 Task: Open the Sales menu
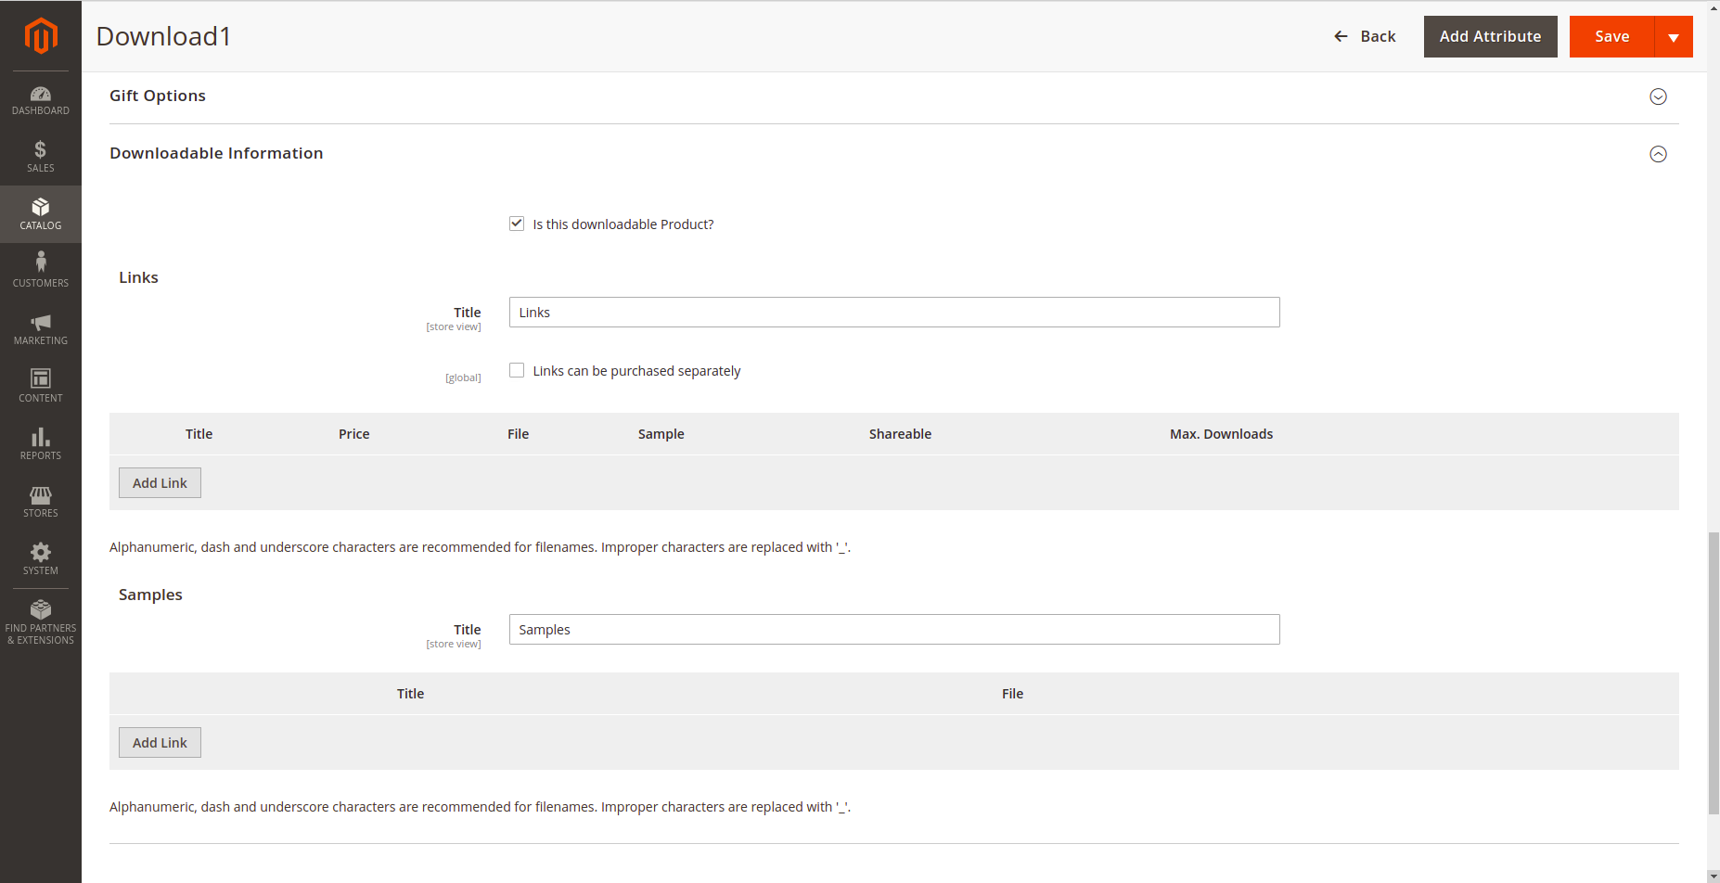41,157
